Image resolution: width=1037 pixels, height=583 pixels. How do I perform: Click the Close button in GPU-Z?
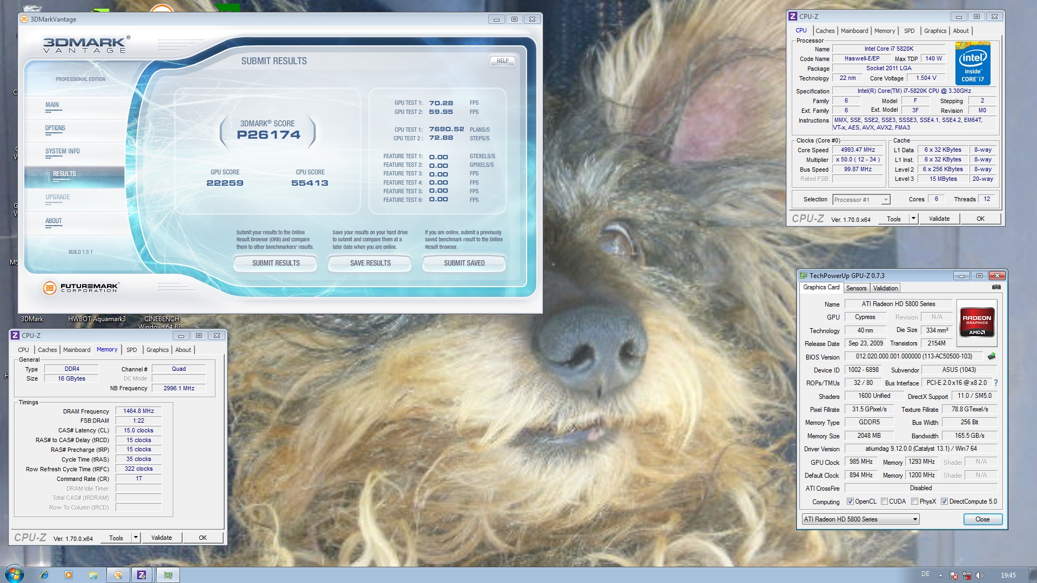click(983, 519)
